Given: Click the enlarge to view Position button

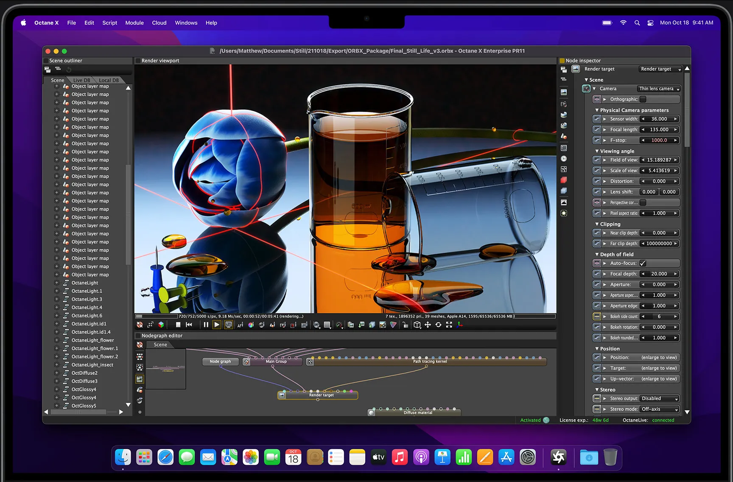Looking at the screenshot, I should pos(660,357).
